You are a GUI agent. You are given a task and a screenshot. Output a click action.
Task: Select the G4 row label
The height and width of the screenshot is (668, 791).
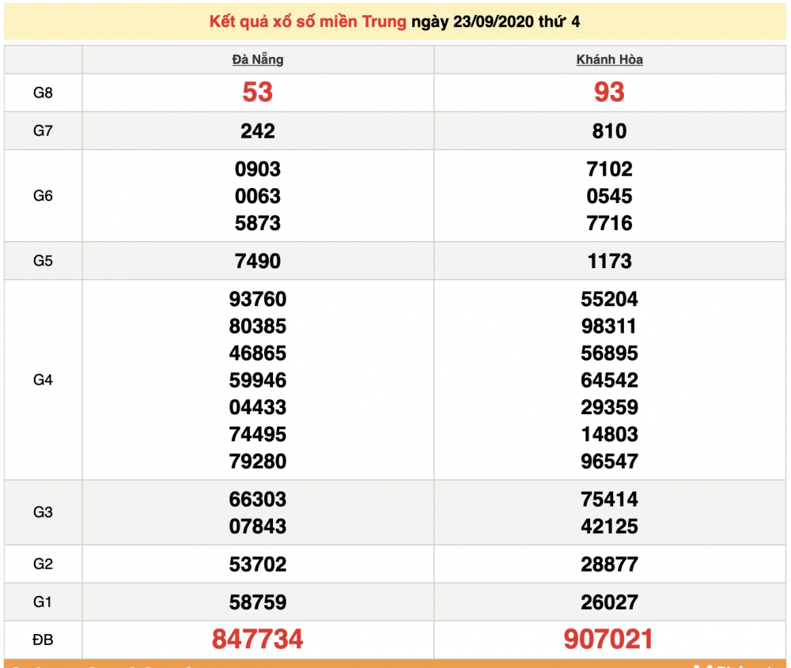click(44, 380)
